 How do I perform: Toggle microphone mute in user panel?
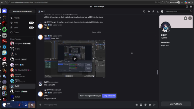click(19, 105)
